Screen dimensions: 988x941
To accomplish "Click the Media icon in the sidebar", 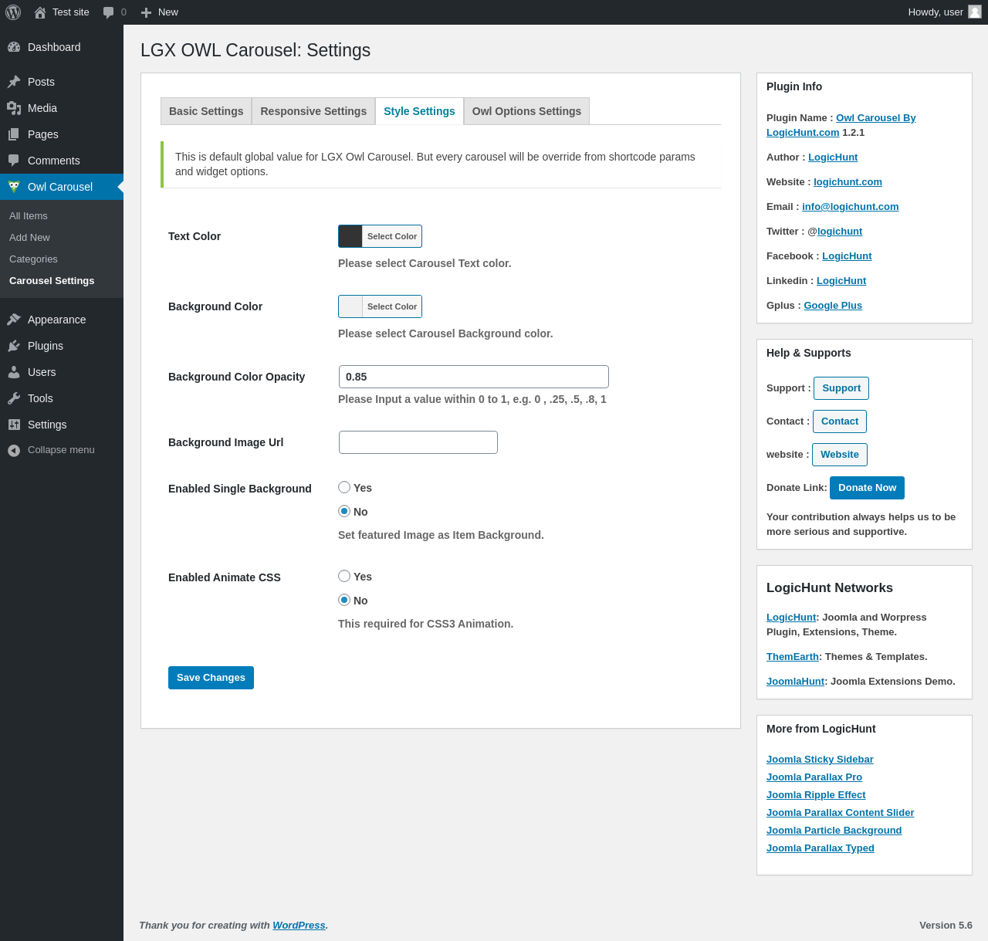I will 14,108.
